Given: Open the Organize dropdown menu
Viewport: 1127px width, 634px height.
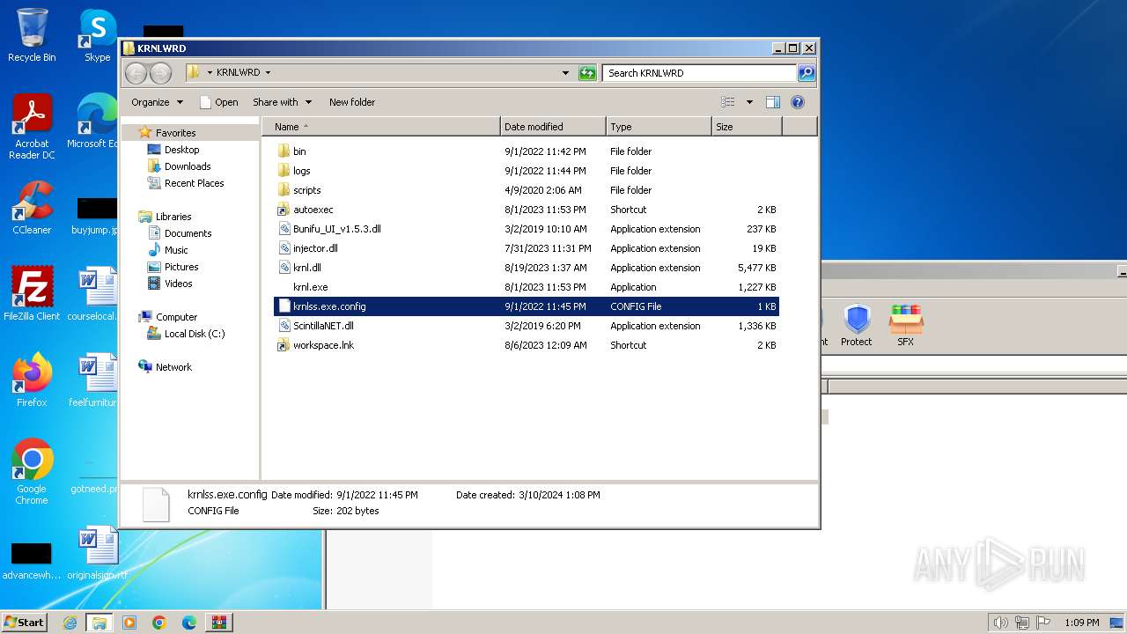Looking at the screenshot, I should (157, 102).
